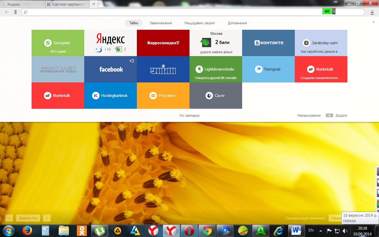Select next background with right chevron
This screenshot has height=237, width=379.
point(47,218)
